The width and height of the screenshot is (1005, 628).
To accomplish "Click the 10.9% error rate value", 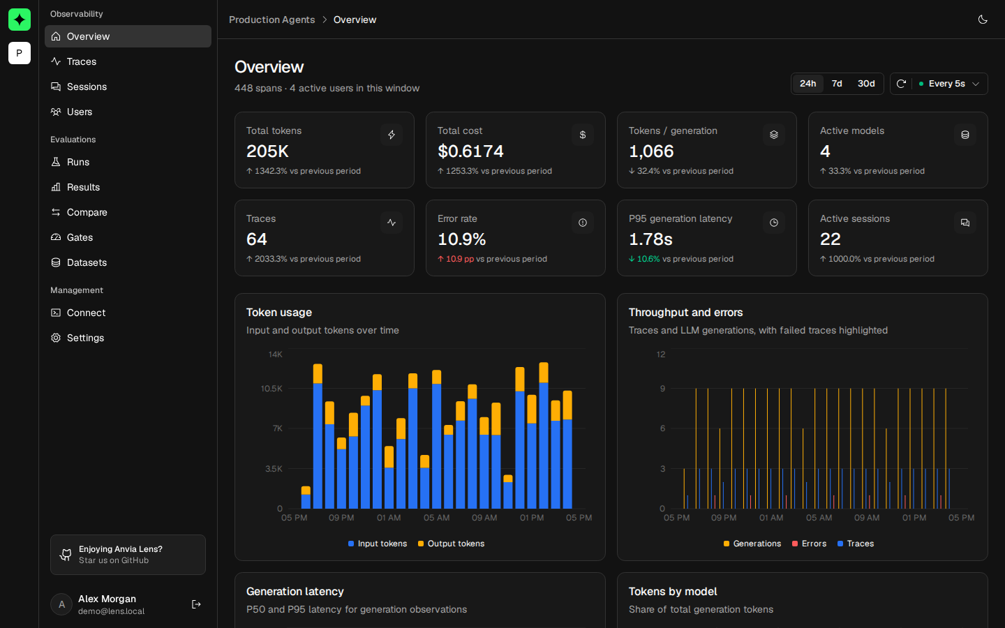I will (x=461, y=239).
